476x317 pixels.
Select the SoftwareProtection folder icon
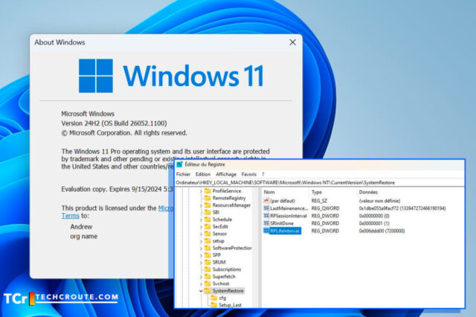208,248
